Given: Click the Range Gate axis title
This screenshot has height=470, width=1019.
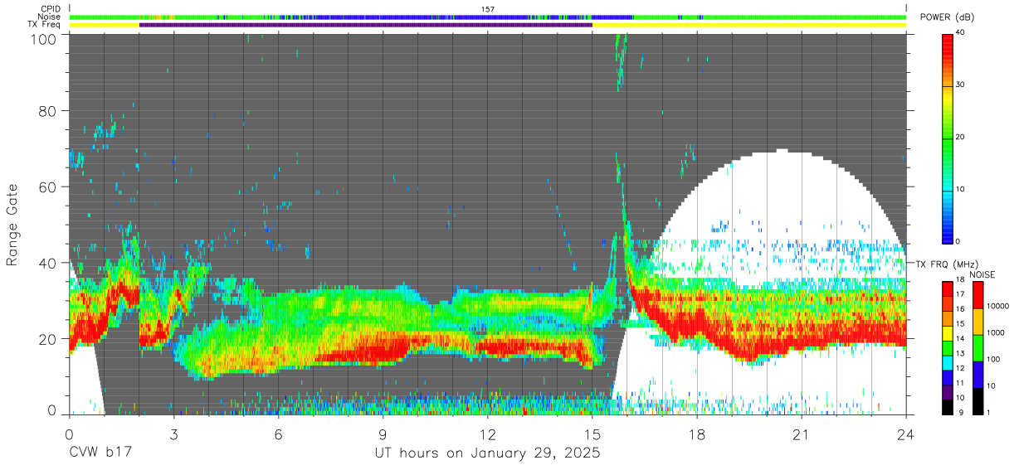Looking at the screenshot, I should [x=12, y=224].
